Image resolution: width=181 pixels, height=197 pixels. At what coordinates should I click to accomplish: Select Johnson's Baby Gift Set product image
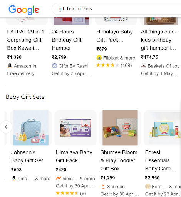(31, 128)
